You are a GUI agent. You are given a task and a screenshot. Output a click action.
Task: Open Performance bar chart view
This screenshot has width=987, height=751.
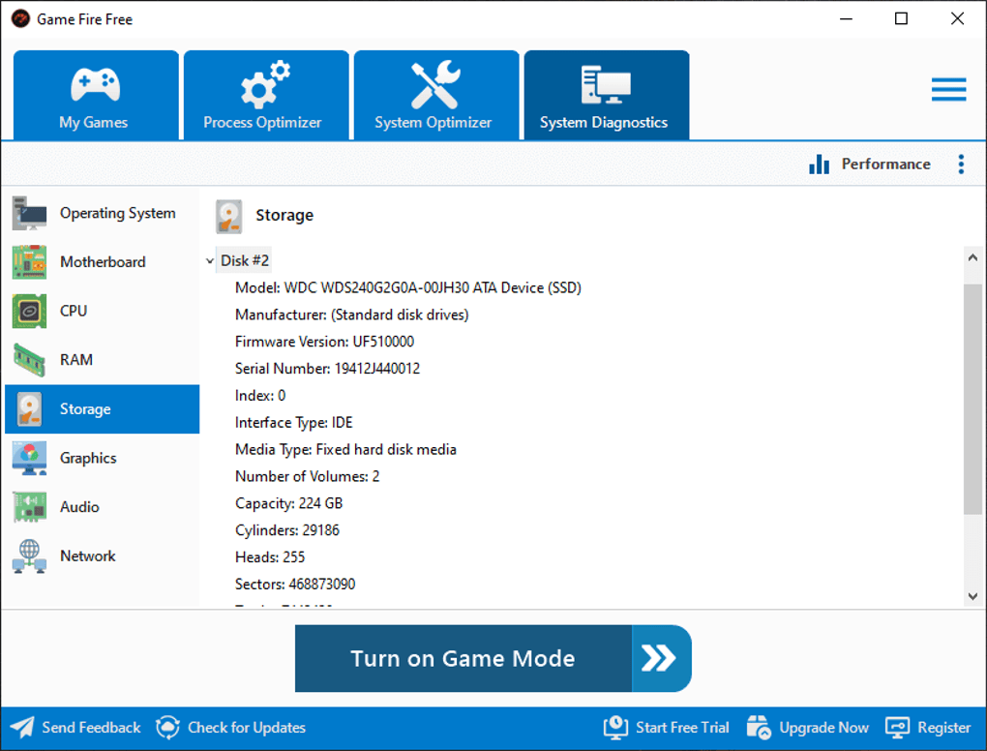click(870, 165)
